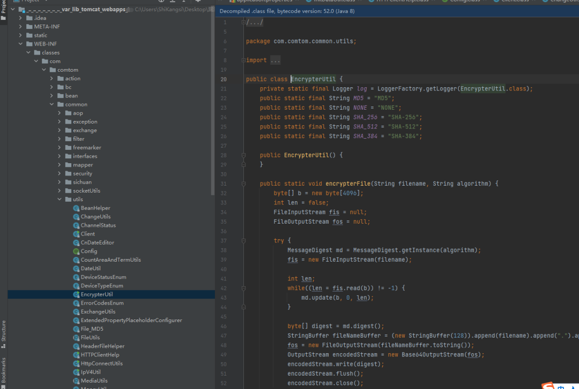Screen dimensions: 579x389
Task: Expand the bean package
Action: [51, 96]
